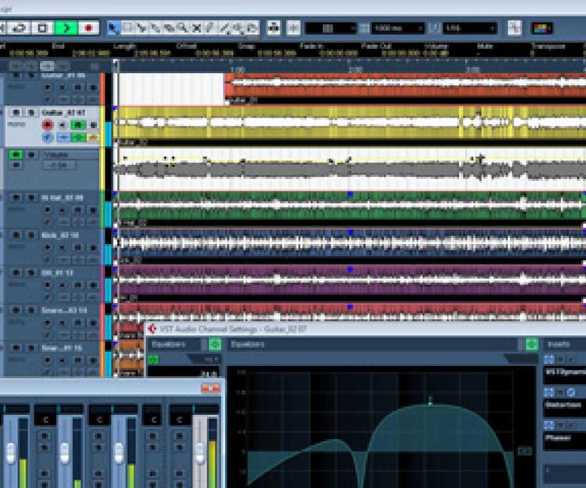The image size is (586, 488).
Task: Toggle right Equalizers panel bypass green button
Action: pos(532,344)
